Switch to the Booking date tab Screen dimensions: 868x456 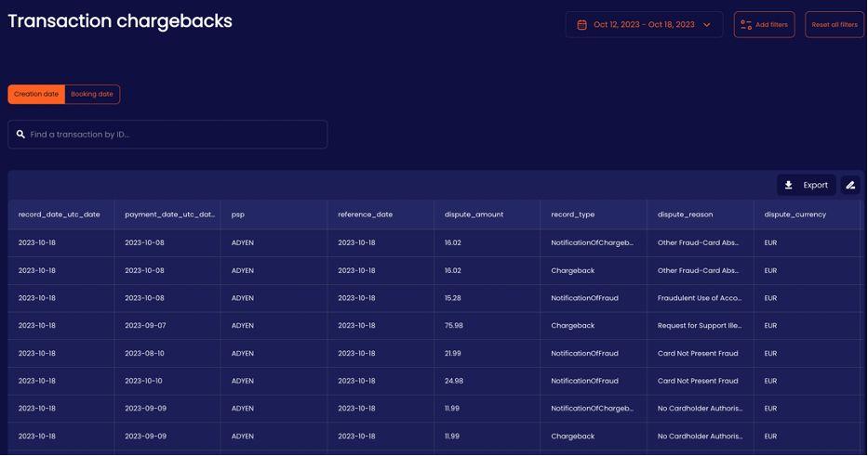click(92, 94)
